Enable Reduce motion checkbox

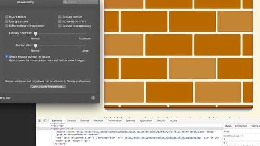(60, 17)
